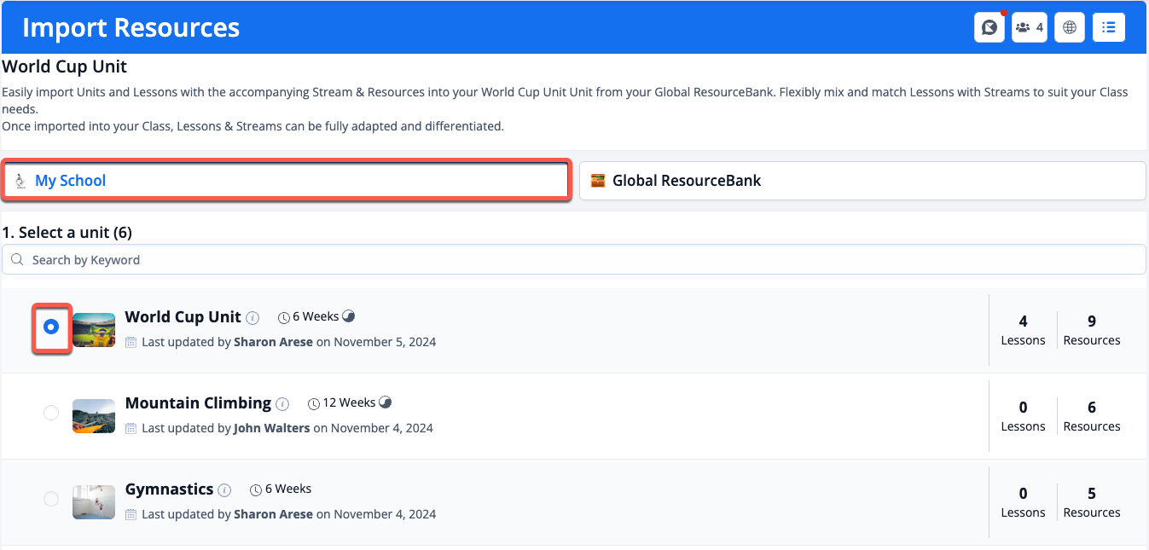
Task: Click info icon next to World Cup Unit
Action: pyautogui.click(x=252, y=318)
